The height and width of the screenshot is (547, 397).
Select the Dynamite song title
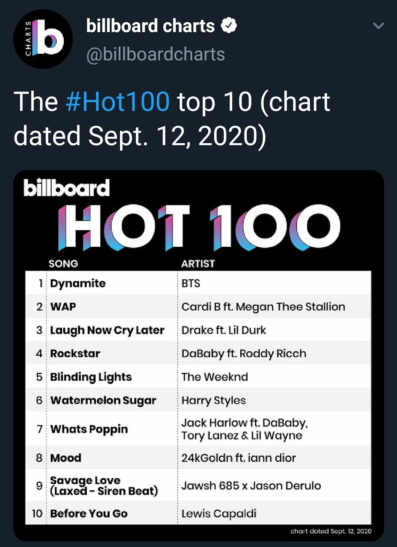[x=78, y=283]
